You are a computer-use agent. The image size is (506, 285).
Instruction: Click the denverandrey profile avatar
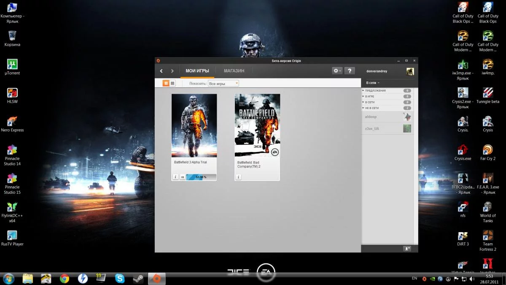(x=410, y=71)
